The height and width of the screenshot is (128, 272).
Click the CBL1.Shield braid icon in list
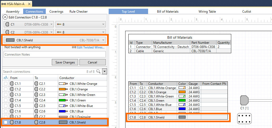point(63,122)
